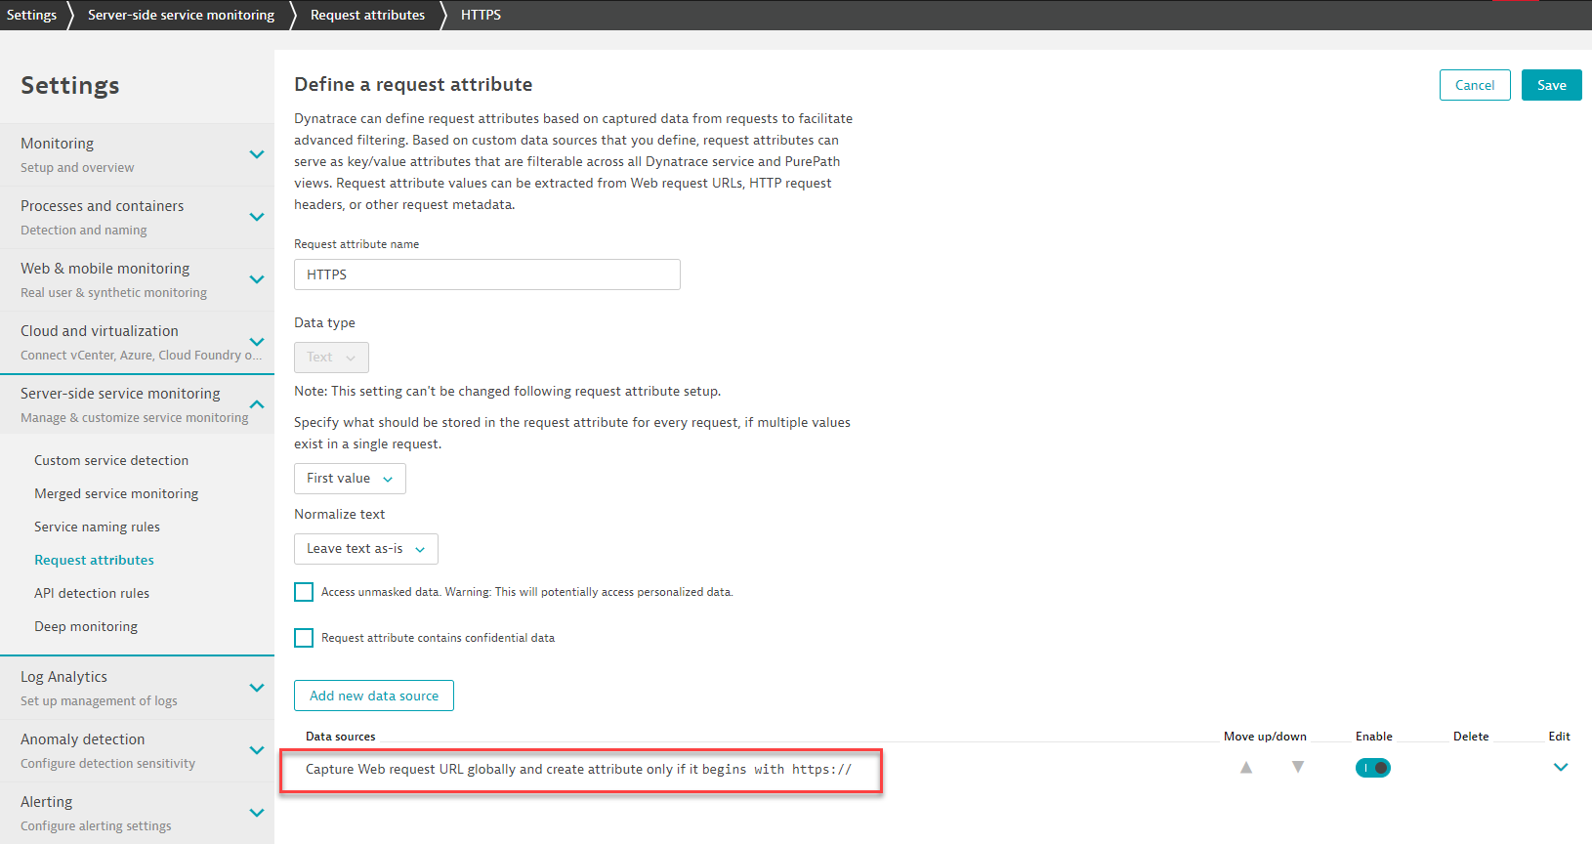Image resolution: width=1592 pixels, height=844 pixels.
Task: Save the request attribute
Action: 1551,85
